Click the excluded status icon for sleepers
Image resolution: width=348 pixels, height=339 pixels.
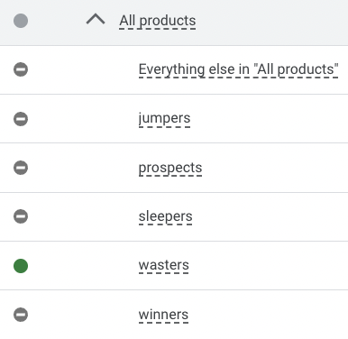coord(21,216)
